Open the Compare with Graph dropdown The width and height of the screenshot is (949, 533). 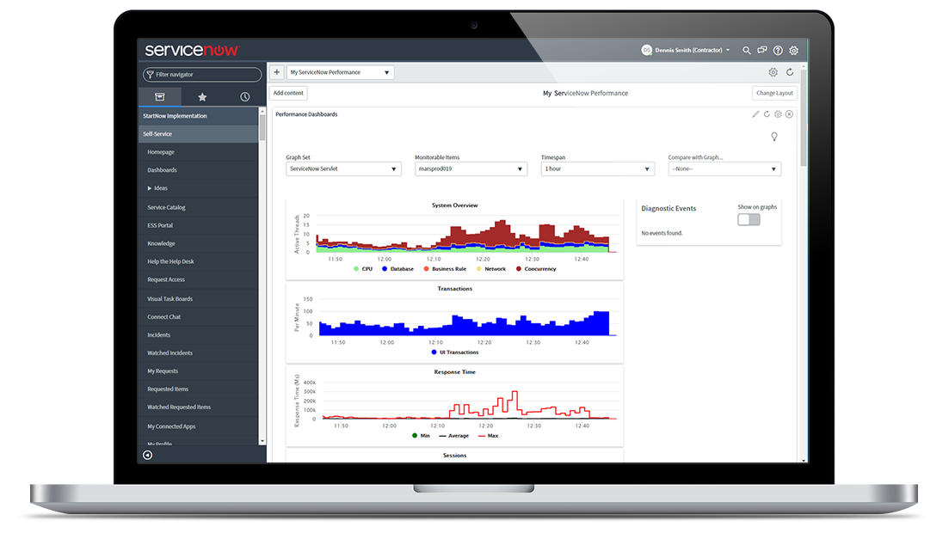click(724, 168)
